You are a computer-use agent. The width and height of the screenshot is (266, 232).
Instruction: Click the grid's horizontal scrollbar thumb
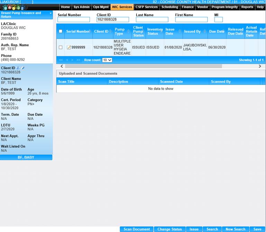click(143, 66)
